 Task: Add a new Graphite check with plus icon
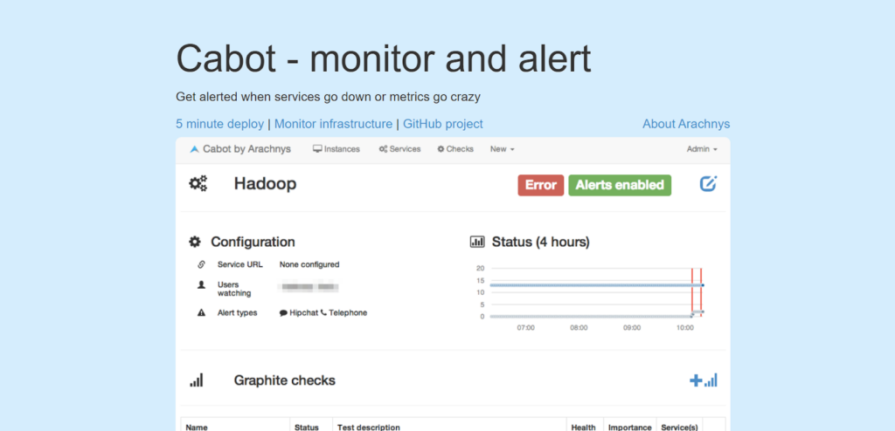(x=704, y=380)
